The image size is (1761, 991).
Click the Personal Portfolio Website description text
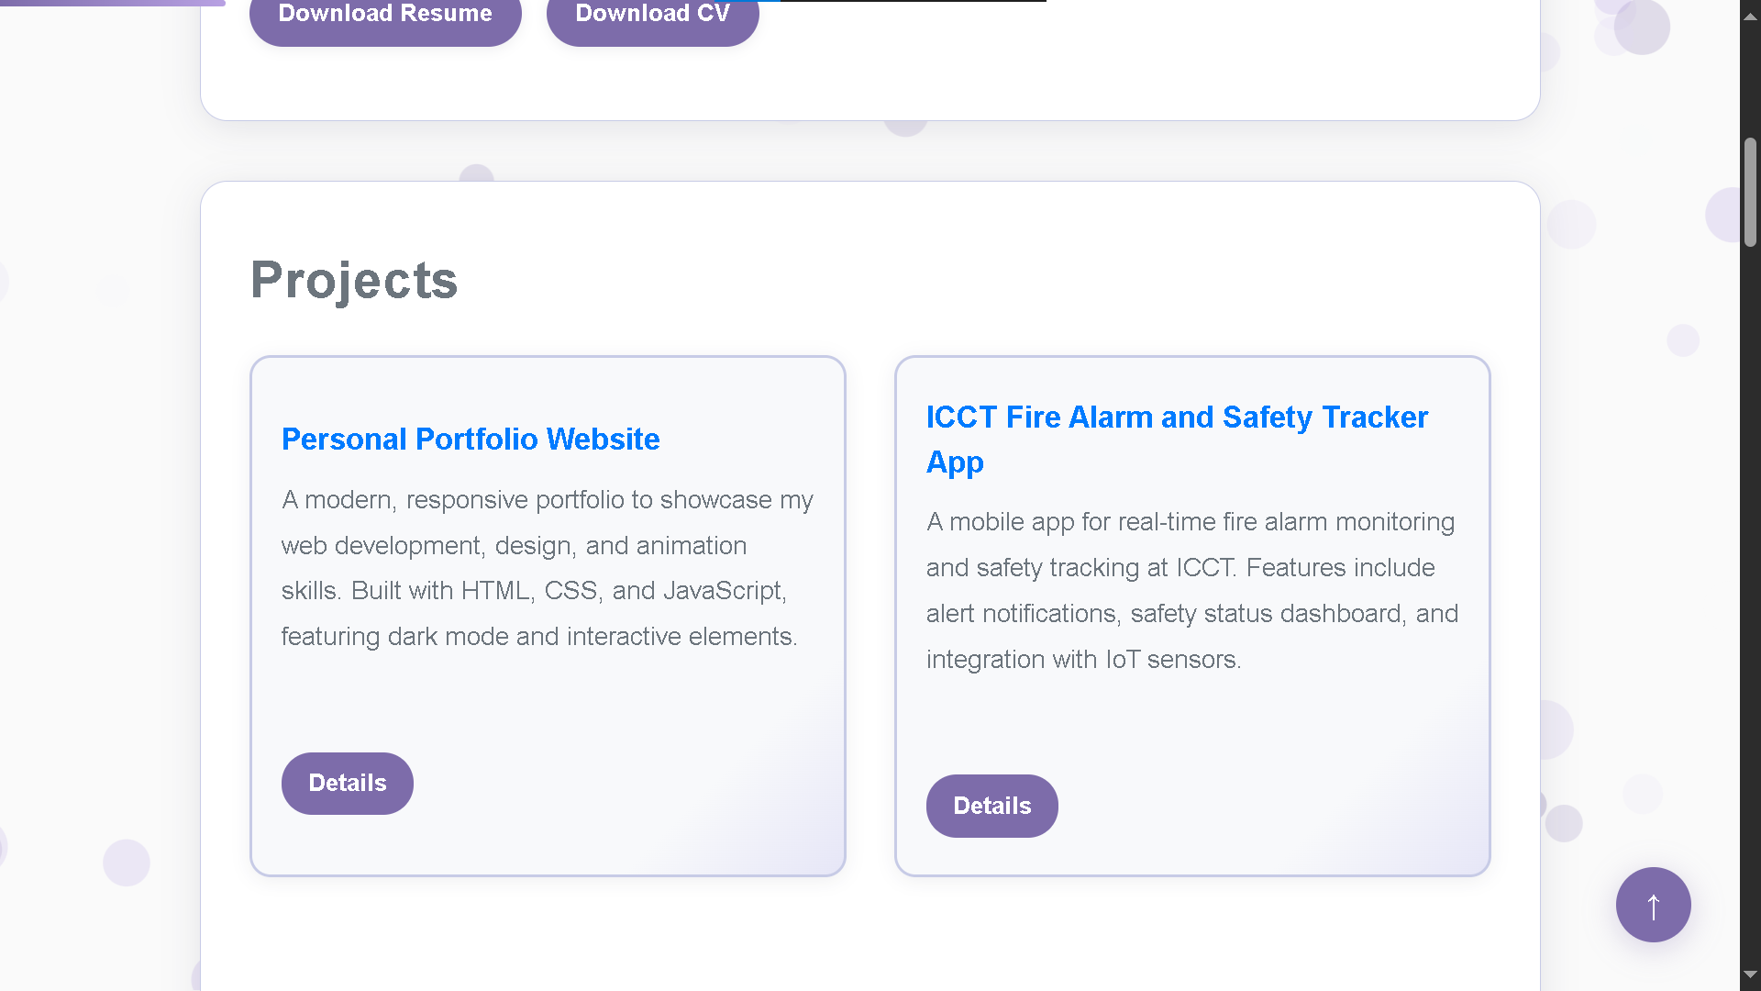(x=547, y=567)
